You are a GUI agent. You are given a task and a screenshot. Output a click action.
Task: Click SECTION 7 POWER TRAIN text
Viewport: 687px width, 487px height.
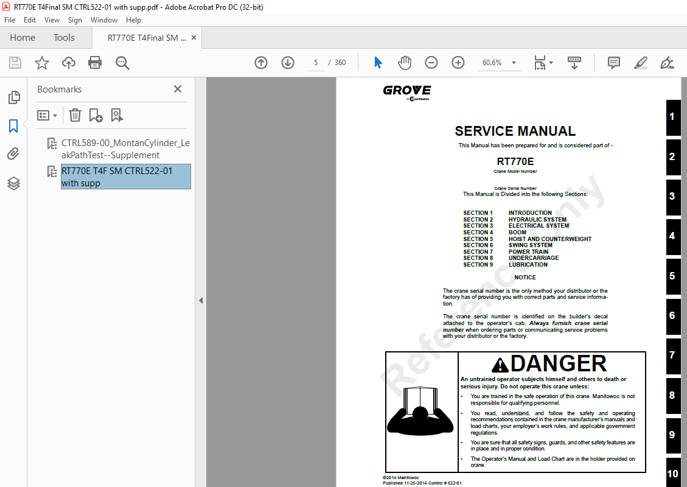coord(506,252)
